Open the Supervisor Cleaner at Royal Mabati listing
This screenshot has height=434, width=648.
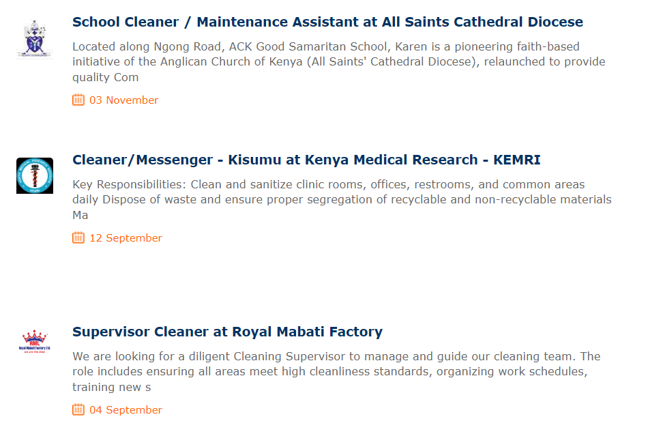(x=227, y=332)
